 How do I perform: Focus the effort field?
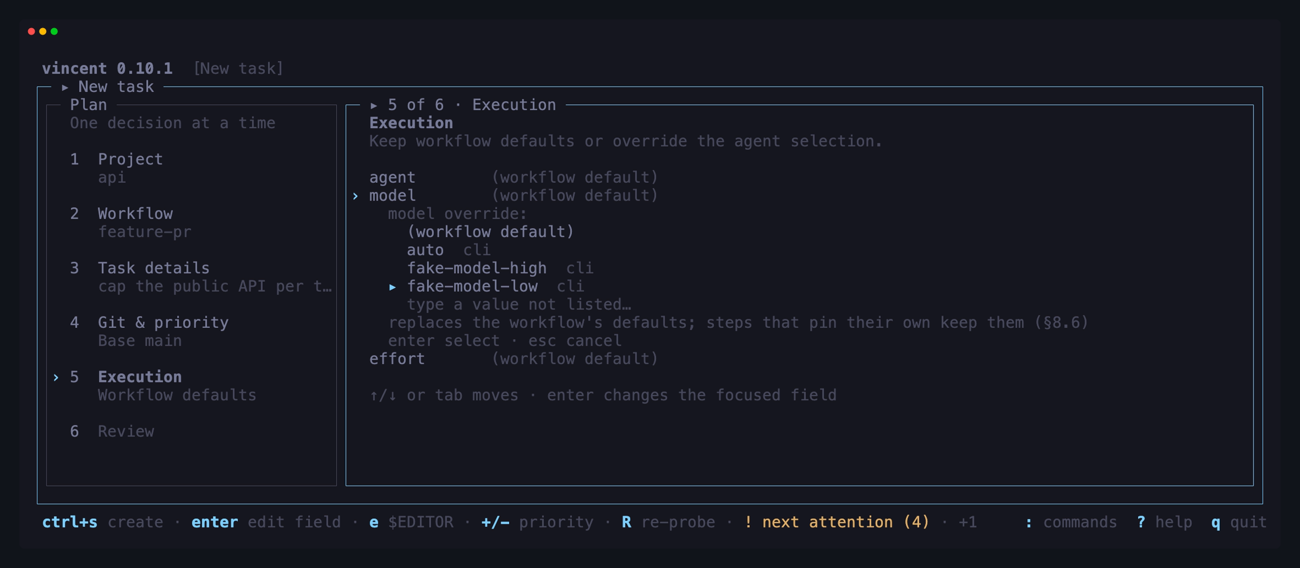(x=513, y=359)
